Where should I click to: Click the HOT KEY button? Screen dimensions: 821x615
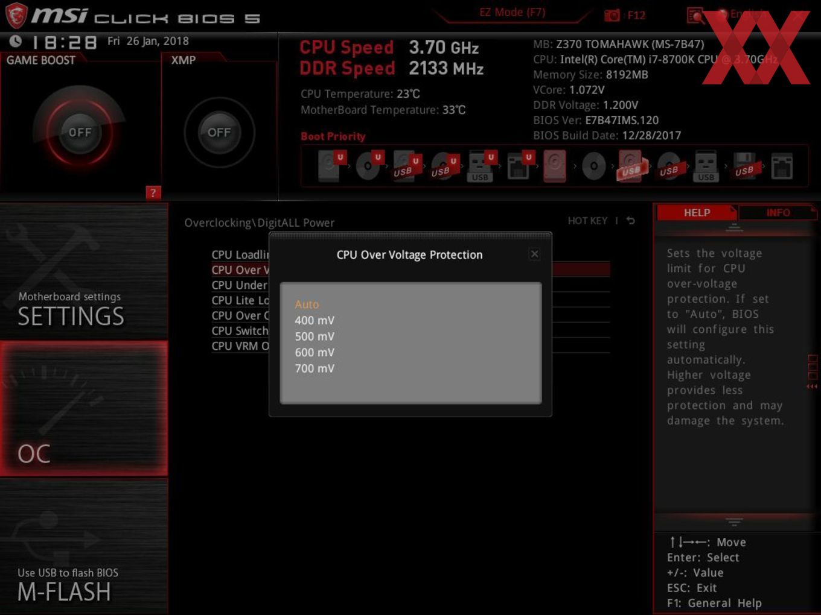[587, 221]
